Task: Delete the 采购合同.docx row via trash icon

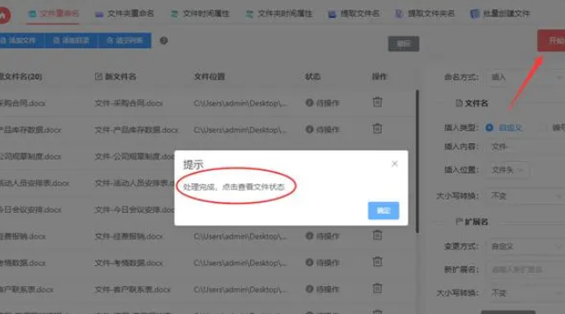Action: pos(377,102)
